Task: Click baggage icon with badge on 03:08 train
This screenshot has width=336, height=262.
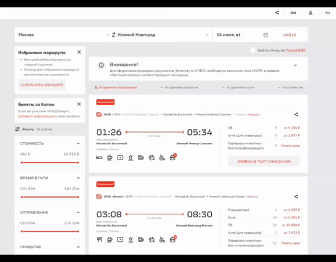Action: [172, 239]
